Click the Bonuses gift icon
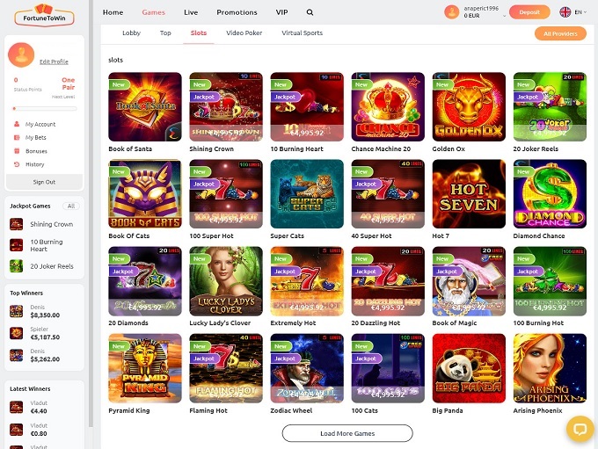Screen dimensions: 598x449 (17, 151)
